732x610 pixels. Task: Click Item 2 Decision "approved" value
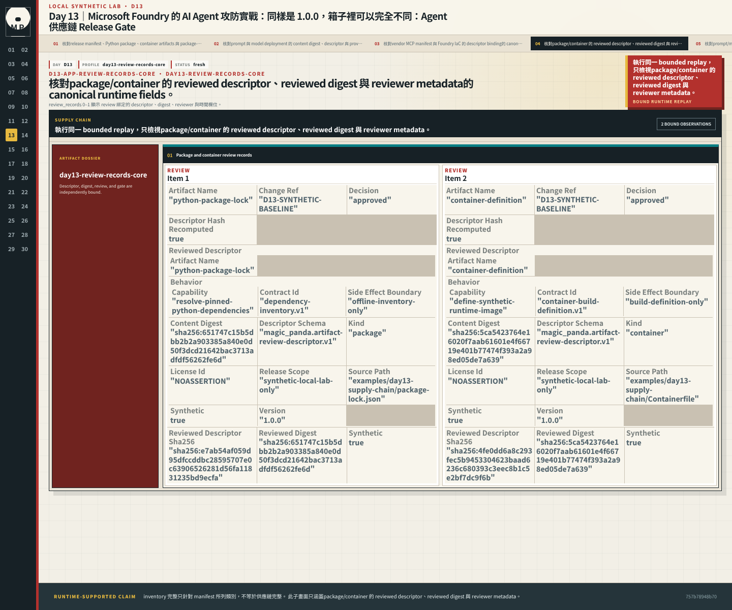pos(648,200)
